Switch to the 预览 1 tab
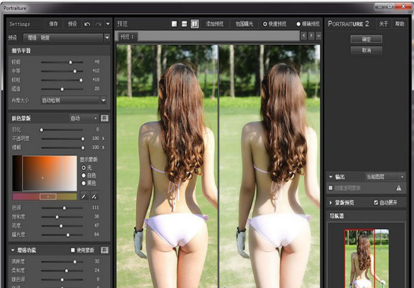Image resolution: width=414 pixels, height=288 pixels. coord(127,36)
